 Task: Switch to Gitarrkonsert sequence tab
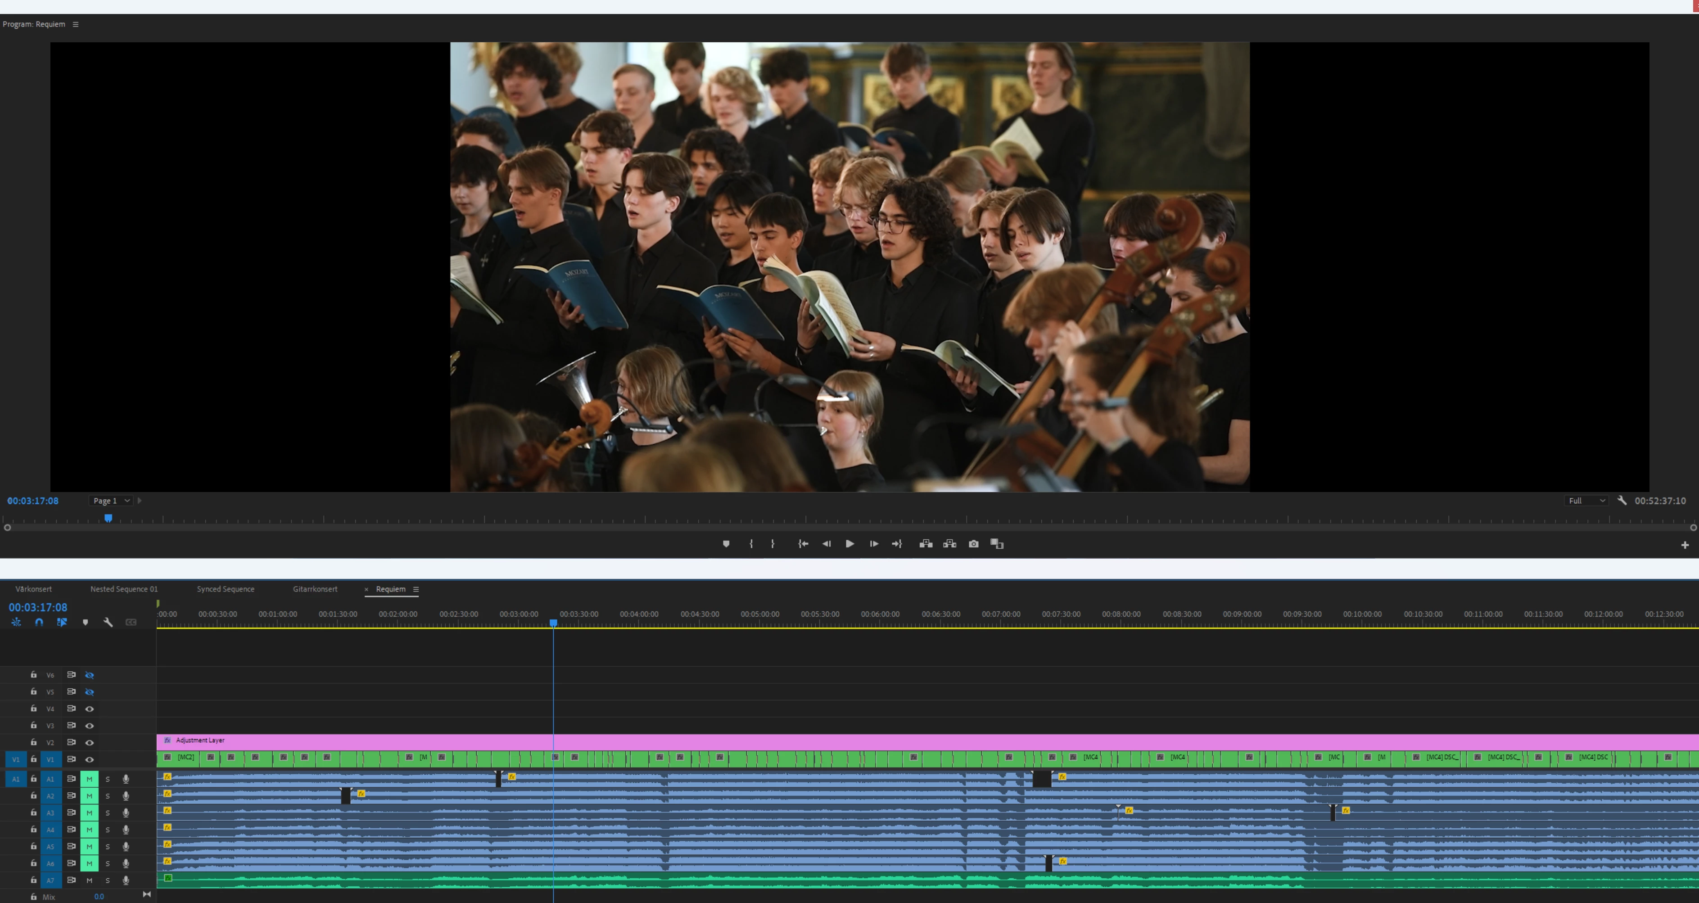click(x=315, y=589)
